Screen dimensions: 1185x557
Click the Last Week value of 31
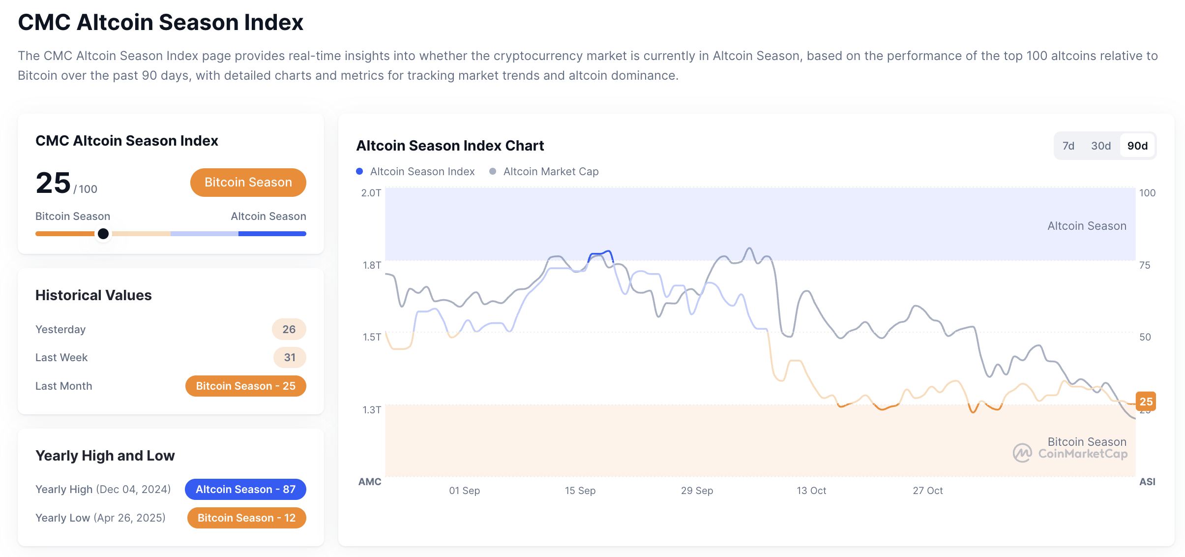point(289,357)
